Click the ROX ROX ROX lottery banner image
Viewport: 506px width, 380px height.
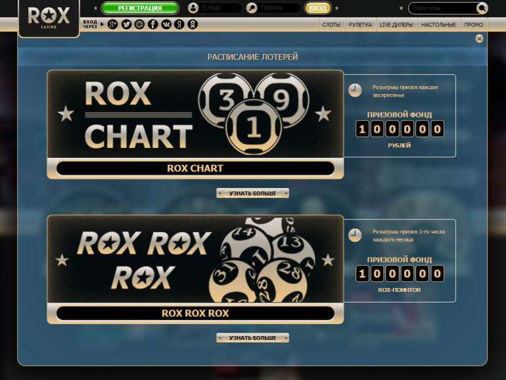click(195, 259)
